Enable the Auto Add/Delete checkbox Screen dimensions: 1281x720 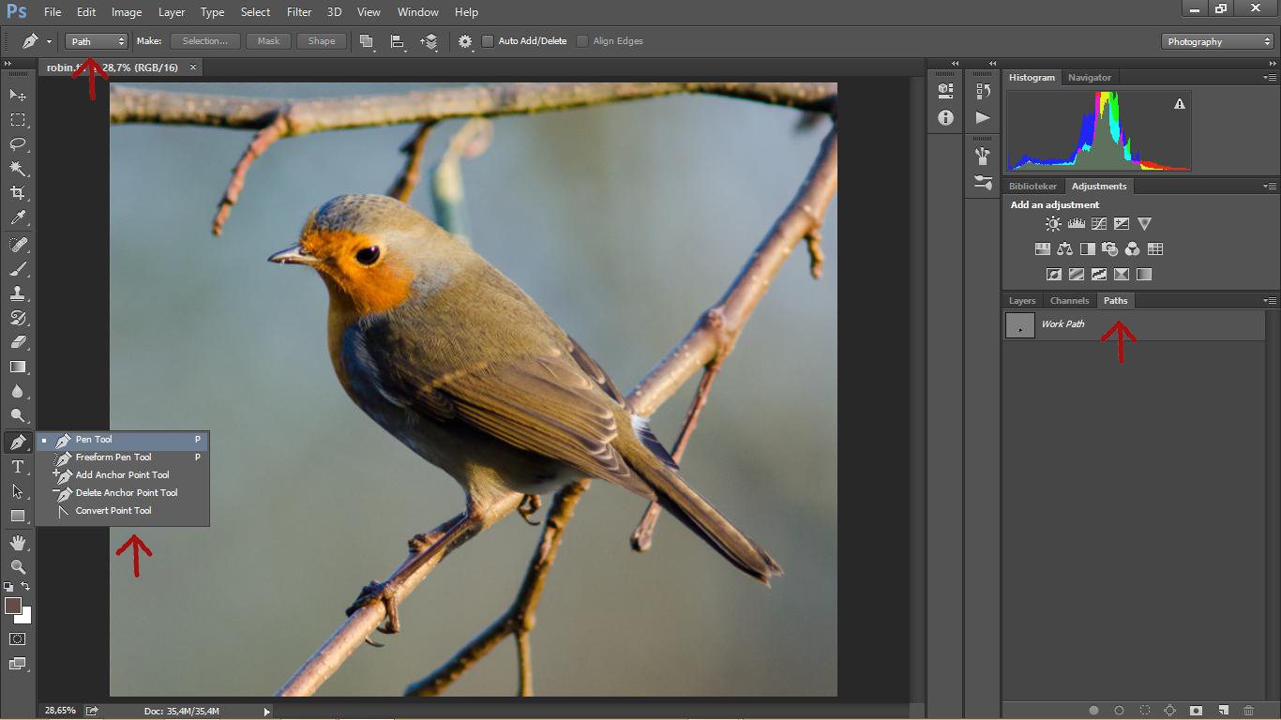coord(488,41)
